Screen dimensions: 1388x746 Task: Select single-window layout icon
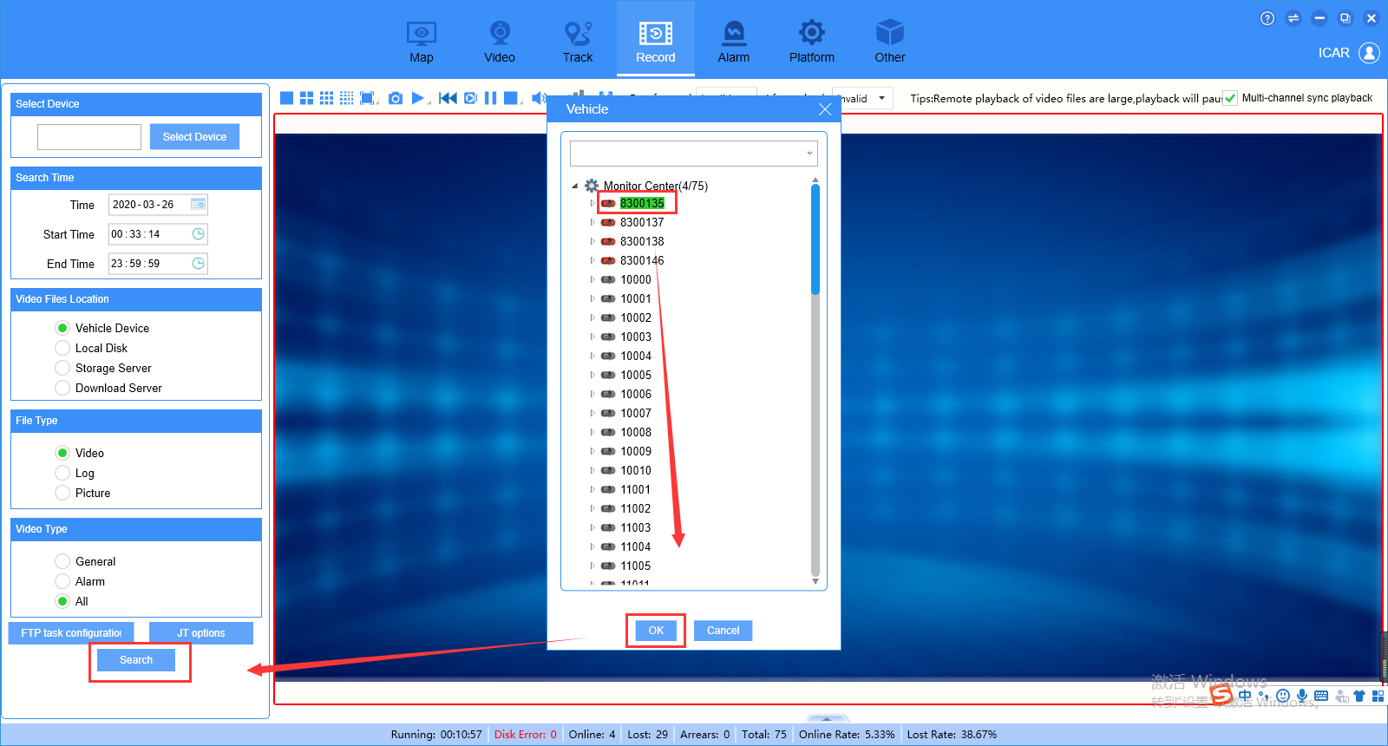(286, 98)
